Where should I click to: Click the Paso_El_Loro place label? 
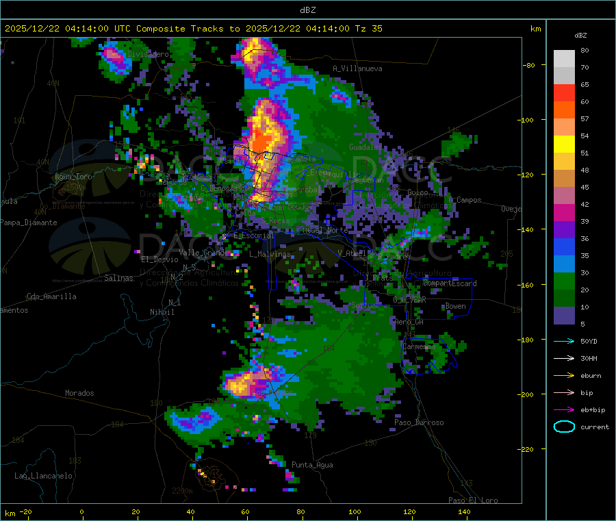coord(474,500)
